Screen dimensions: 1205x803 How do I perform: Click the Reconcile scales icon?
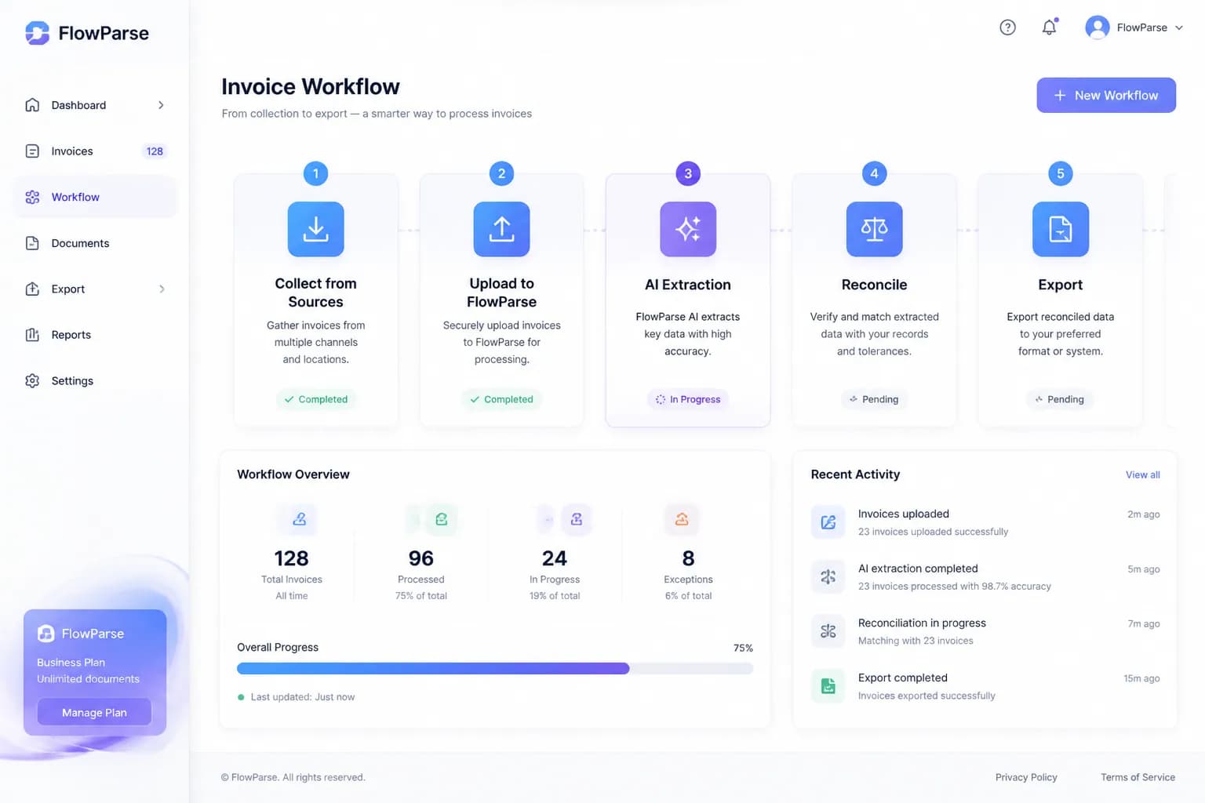pos(874,229)
